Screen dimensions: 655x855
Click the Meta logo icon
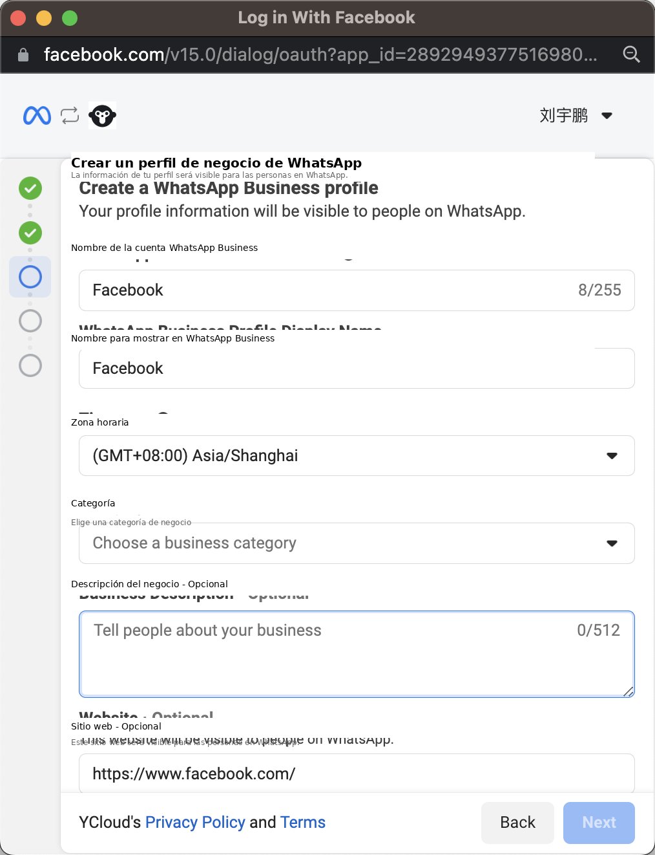pyautogui.click(x=37, y=116)
